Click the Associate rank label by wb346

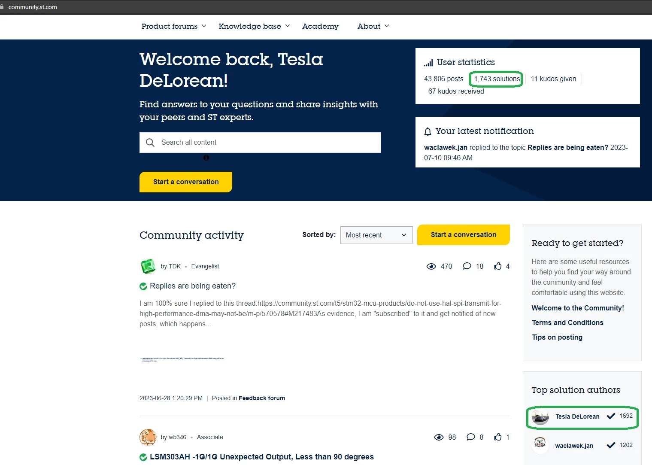click(x=210, y=438)
